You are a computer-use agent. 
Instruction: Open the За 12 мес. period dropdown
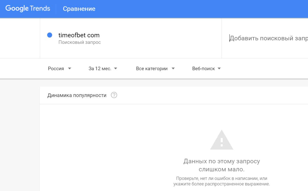pyautogui.click(x=100, y=69)
